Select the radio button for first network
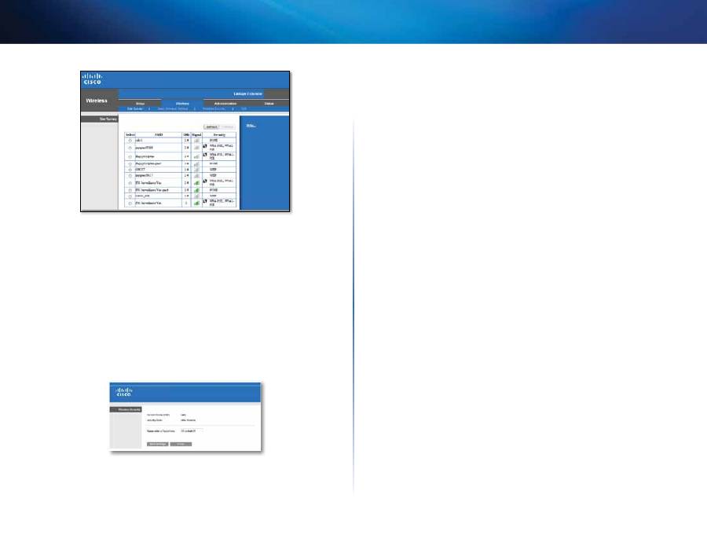The height and width of the screenshot is (546, 707). [x=130, y=140]
